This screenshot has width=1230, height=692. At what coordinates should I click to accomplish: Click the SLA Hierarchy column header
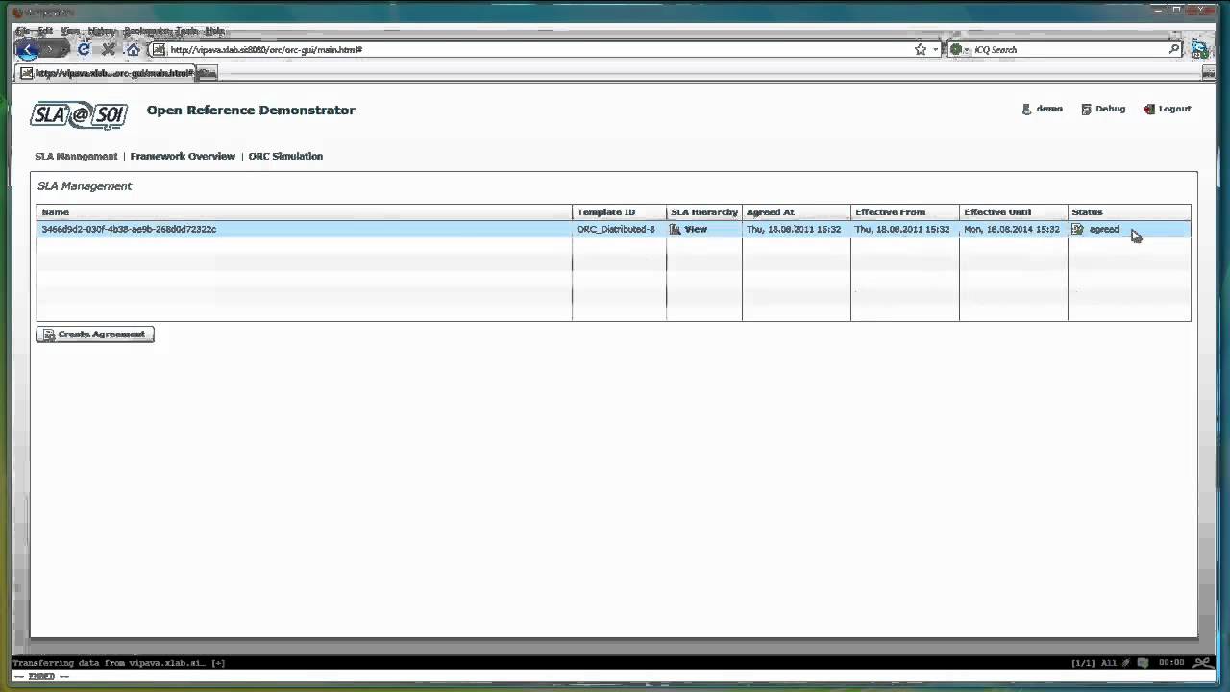tap(704, 212)
